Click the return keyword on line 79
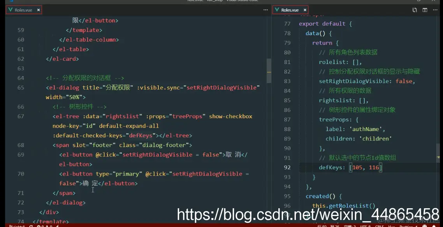 322,43
